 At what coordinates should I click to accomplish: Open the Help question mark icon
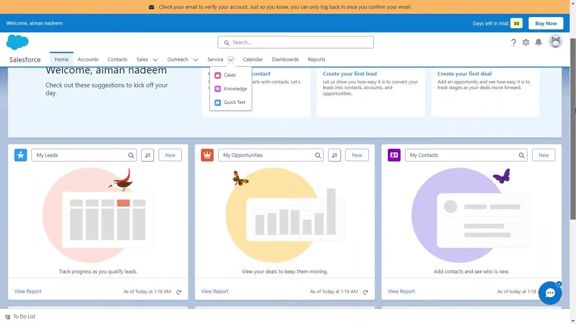513,42
